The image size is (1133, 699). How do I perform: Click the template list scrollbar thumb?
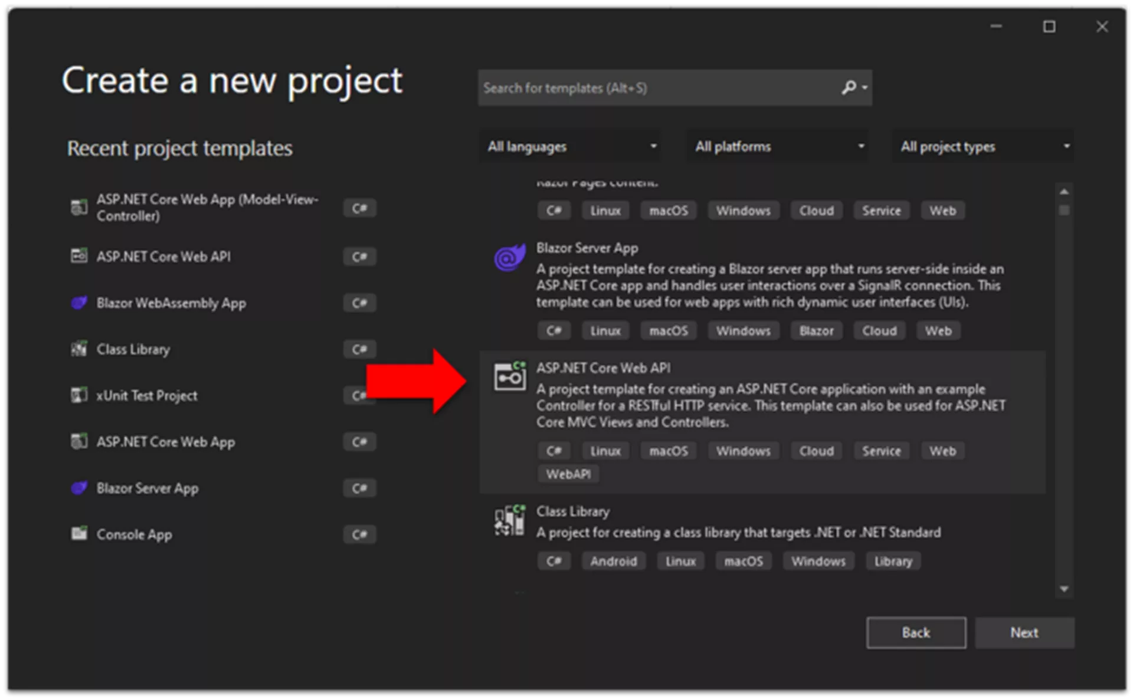pyautogui.click(x=1064, y=210)
